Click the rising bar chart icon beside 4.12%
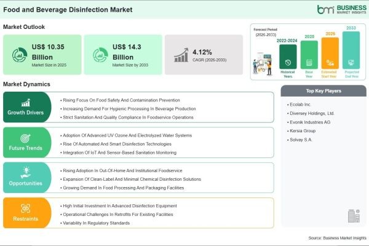369x246 pixels. pos(181,55)
